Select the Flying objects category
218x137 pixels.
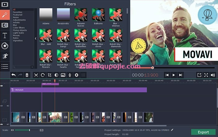(20, 30)
